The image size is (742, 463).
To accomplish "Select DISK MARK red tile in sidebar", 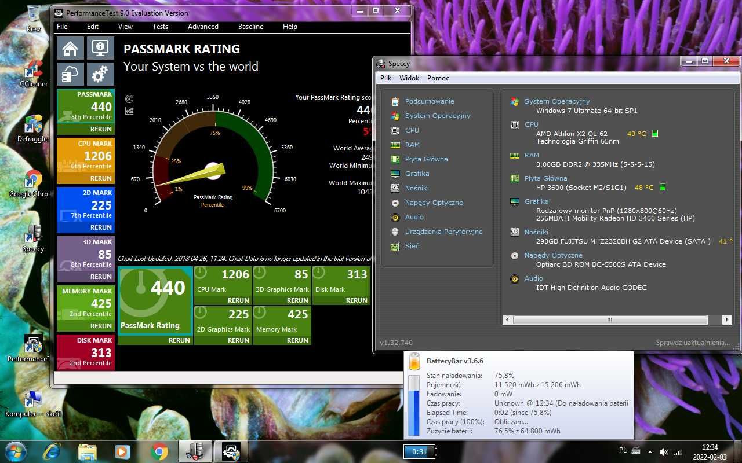I will click(86, 351).
